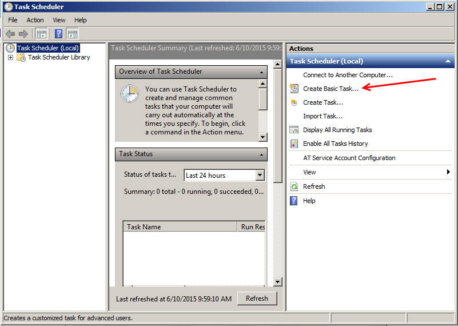This screenshot has height=326, width=458.
Task: Close the Task Scheduler window
Action: coord(450,7)
